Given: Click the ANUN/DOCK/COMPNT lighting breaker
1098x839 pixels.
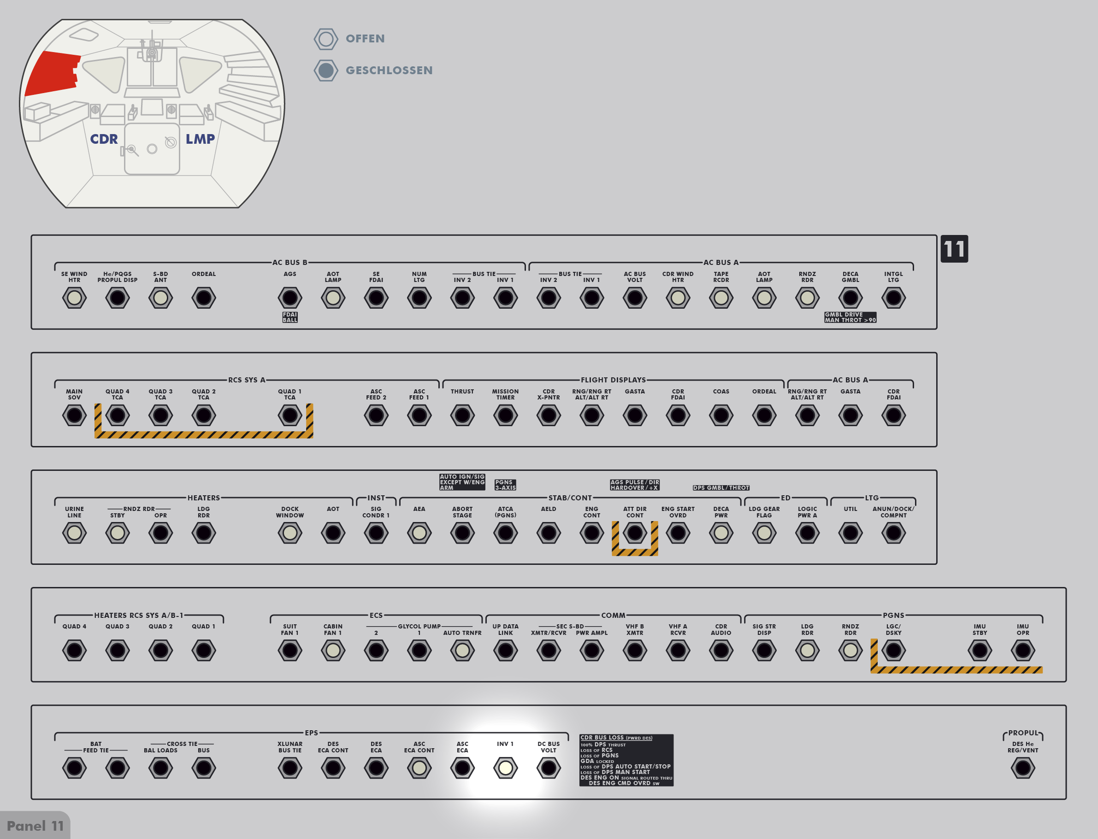Looking at the screenshot, I should point(893,533).
